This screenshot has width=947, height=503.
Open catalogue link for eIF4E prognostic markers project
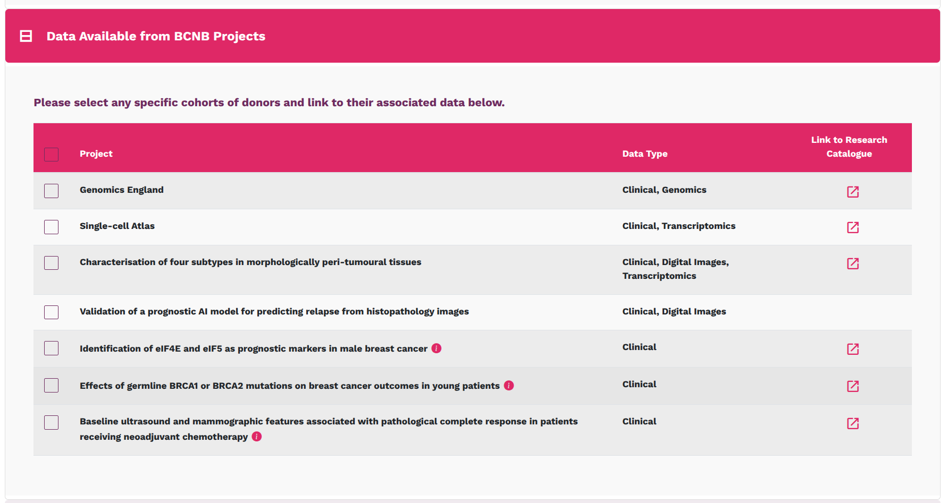pyautogui.click(x=853, y=349)
